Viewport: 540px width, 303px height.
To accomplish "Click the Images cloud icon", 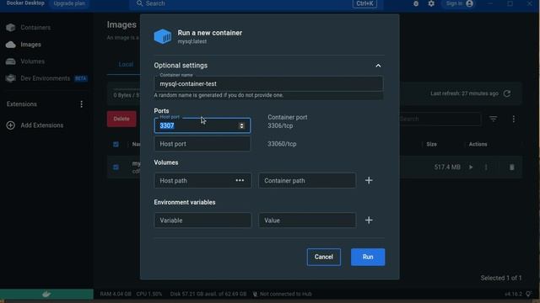I will (11, 45).
